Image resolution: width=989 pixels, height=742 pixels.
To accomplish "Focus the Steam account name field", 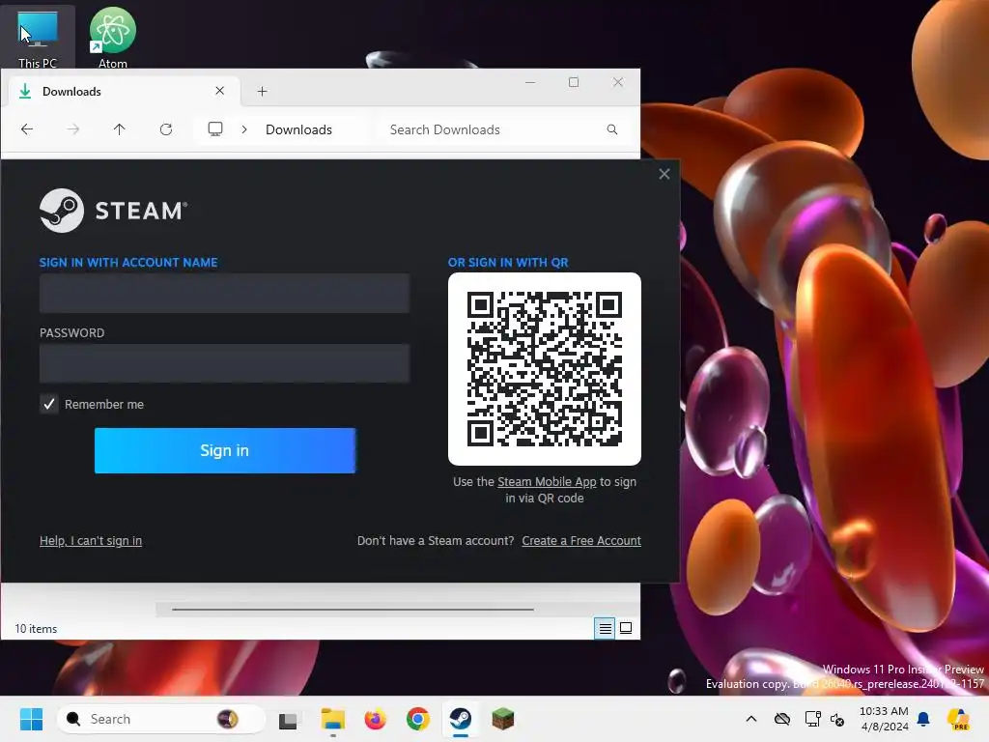I will pyautogui.click(x=224, y=293).
